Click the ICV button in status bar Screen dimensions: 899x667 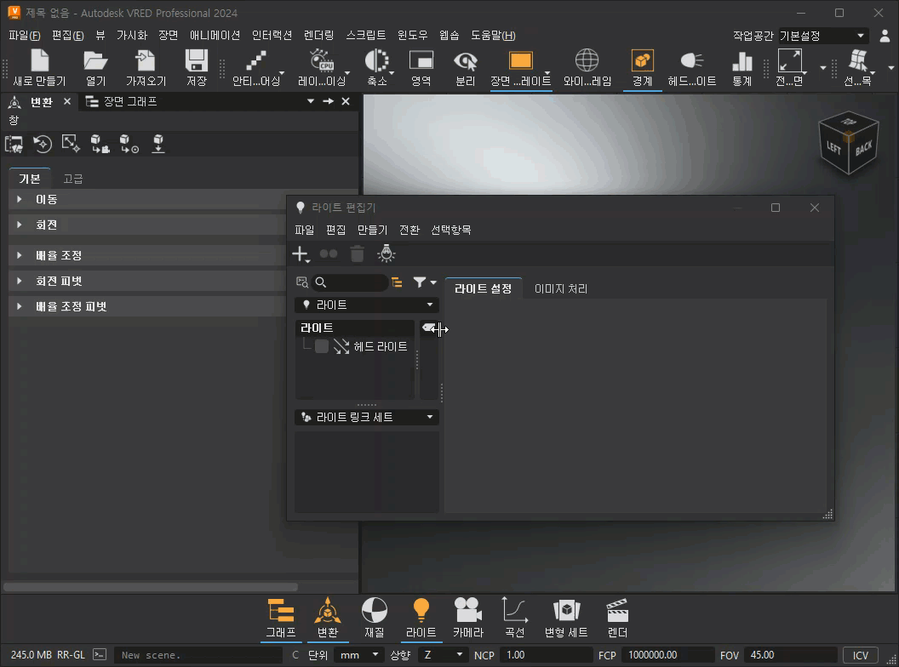click(861, 655)
